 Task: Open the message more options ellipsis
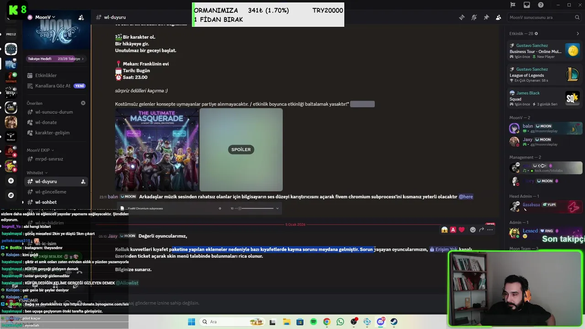click(490, 230)
